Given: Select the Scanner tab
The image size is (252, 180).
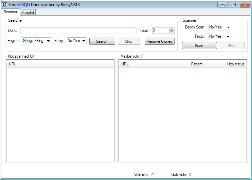Looking at the screenshot, I should pos(11,12).
